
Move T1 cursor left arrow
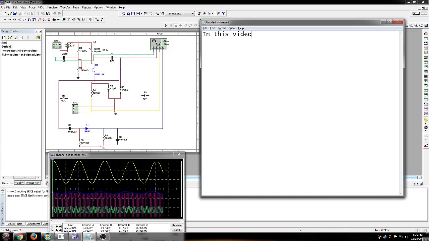[56, 226]
